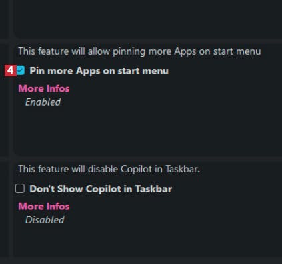Open More Infos for Pin more Apps
282x264 pixels.
tap(44, 88)
